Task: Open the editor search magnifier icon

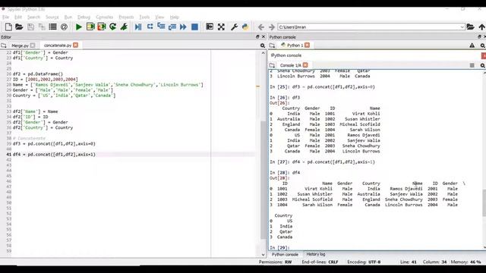Action: [x=263, y=45]
